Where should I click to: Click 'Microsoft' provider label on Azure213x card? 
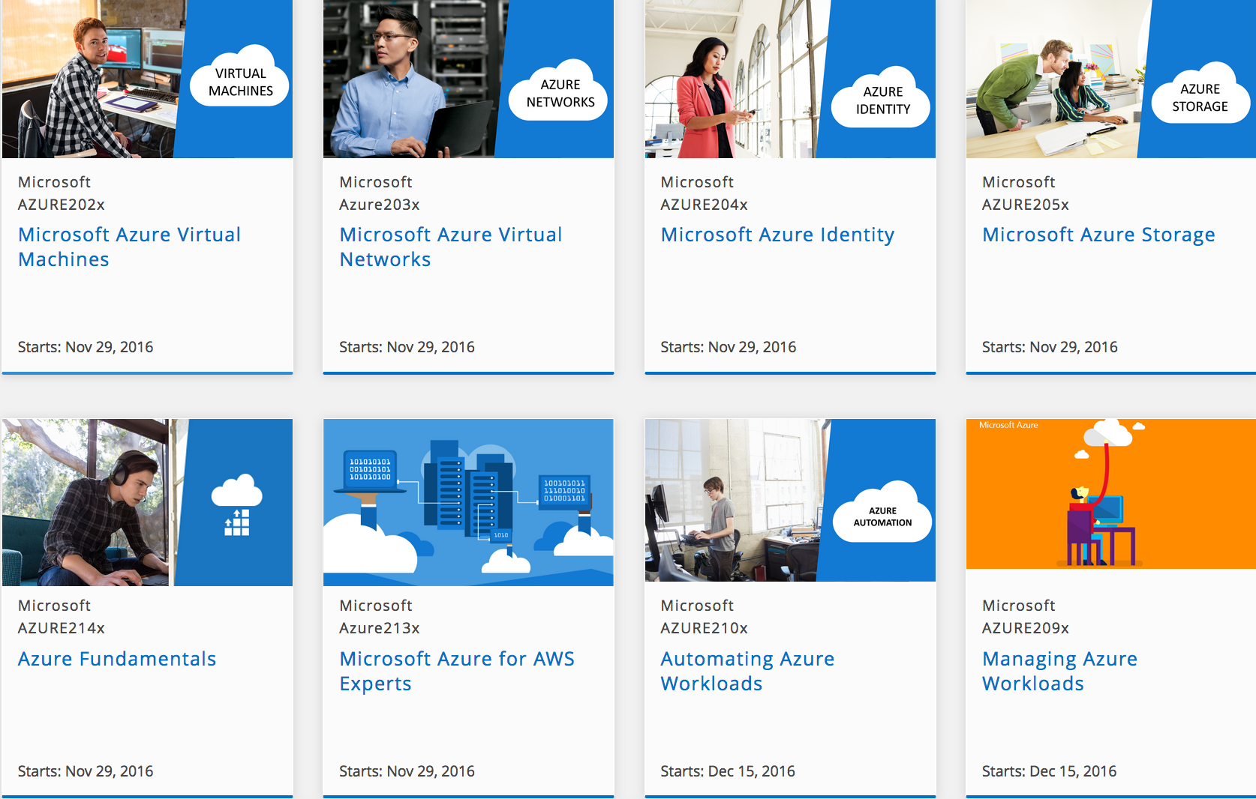point(376,606)
